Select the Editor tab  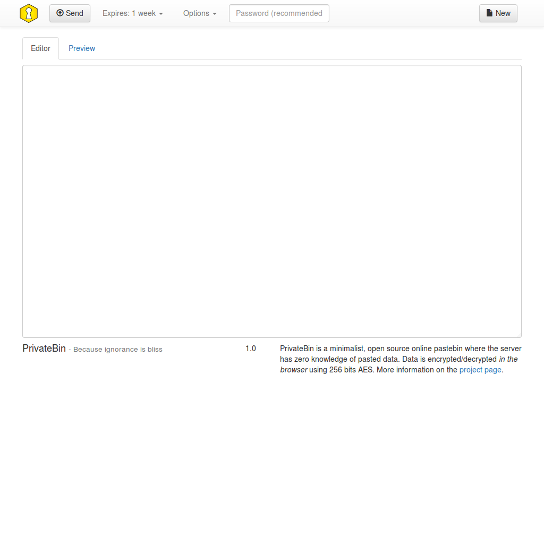click(x=40, y=48)
